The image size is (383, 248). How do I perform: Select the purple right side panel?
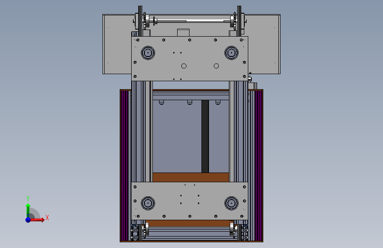(x=258, y=165)
